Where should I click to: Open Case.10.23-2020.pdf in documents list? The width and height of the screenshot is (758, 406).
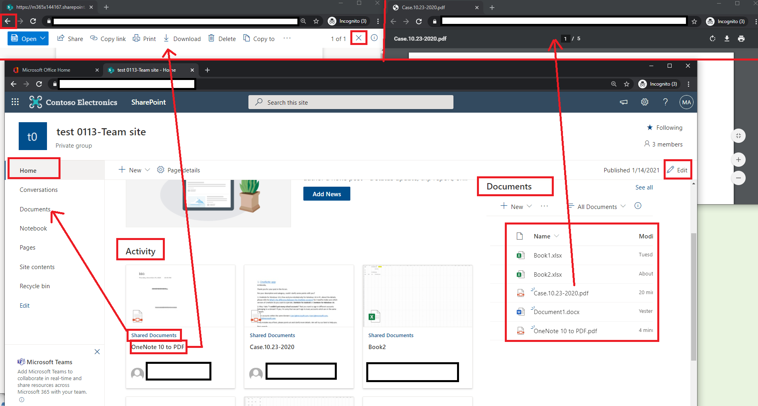(561, 293)
